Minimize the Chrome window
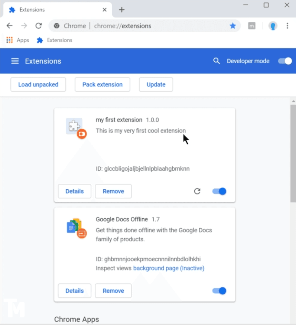This screenshot has height=325, width=296. click(x=246, y=5)
